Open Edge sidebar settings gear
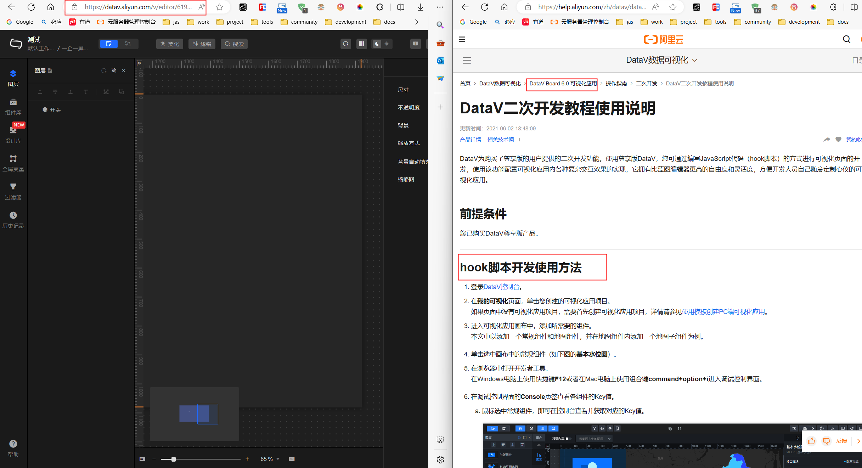Screen dimensions: 862x468 coord(440,459)
